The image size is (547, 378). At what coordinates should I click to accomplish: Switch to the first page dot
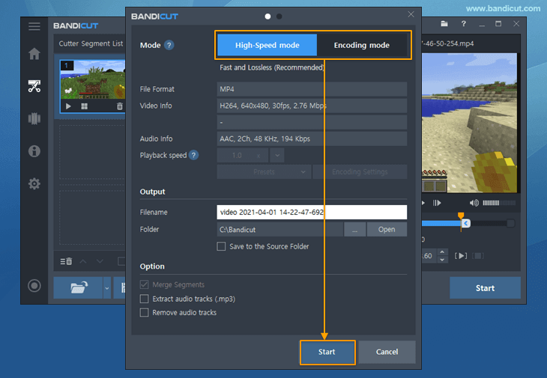268,16
